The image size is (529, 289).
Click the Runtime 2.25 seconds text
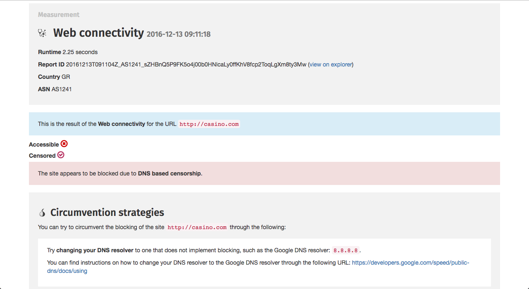(x=68, y=52)
